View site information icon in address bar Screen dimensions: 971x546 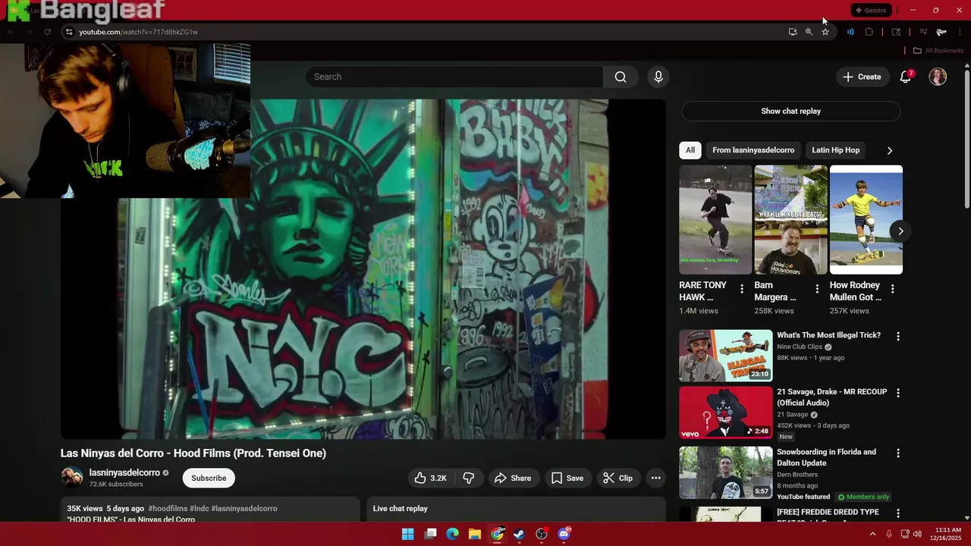[69, 32]
